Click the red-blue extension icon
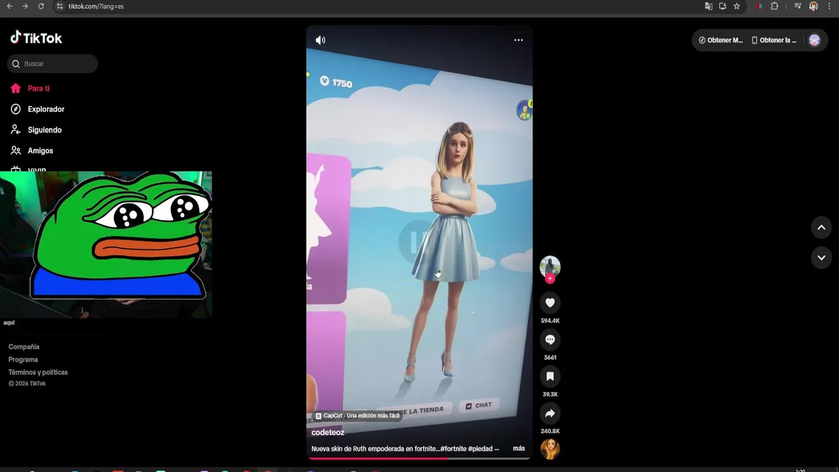Image resolution: width=839 pixels, height=472 pixels. [759, 6]
